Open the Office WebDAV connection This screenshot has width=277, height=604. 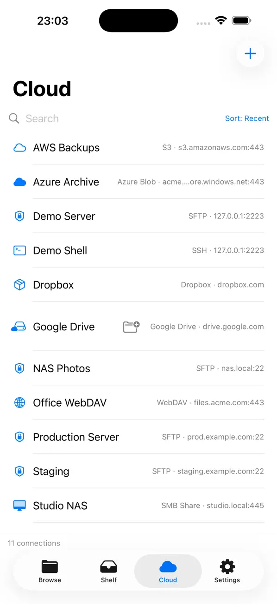coord(138,403)
